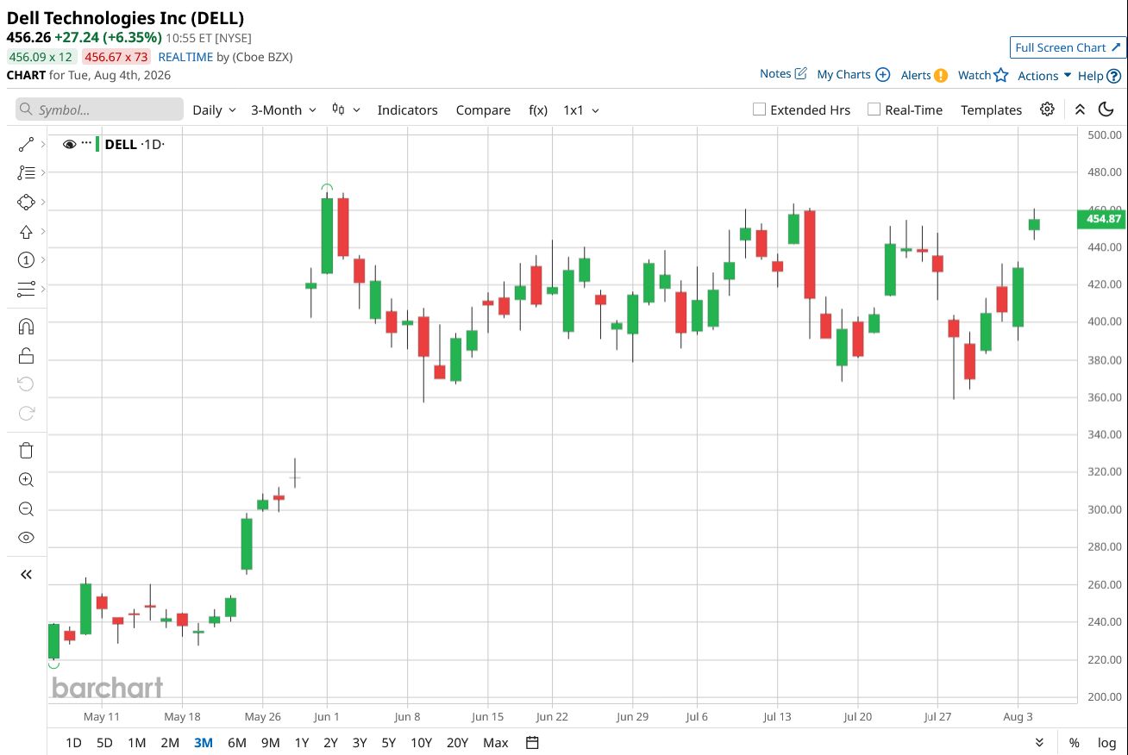Enable the Real-Time checkbox
The height and width of the screenshot is (755, 1128).
tap(874, 109)
